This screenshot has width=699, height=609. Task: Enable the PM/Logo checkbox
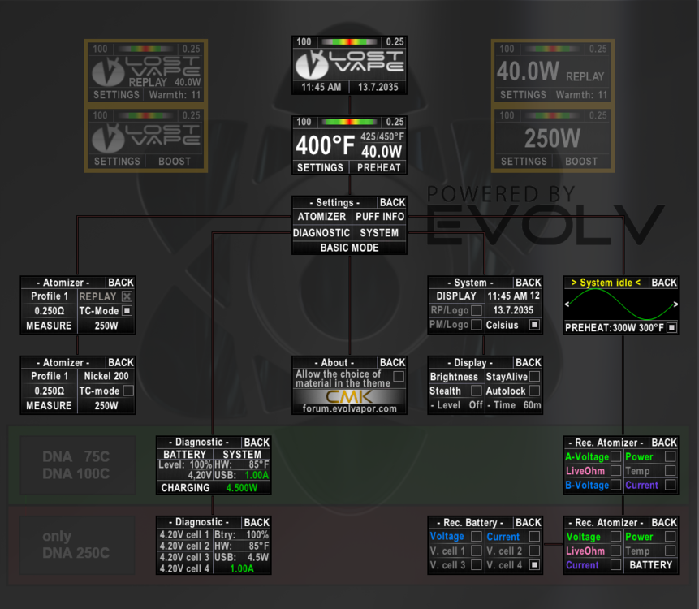pos(477,325)
